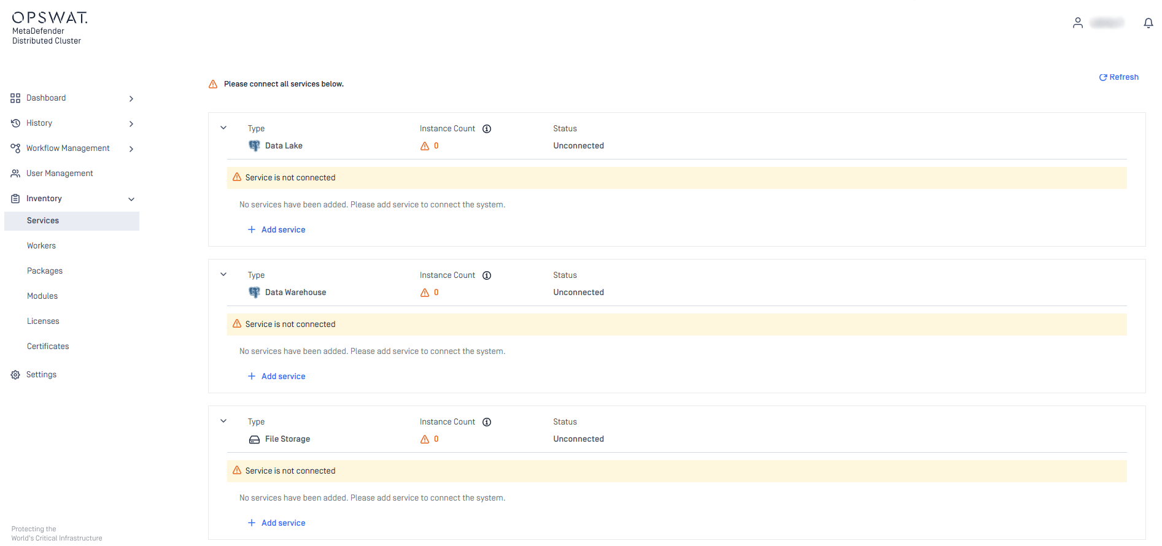1162x546 pixels.
Task: Click Data Warehouse 'Unconnected' status
Action: click(x=578, y=293)
